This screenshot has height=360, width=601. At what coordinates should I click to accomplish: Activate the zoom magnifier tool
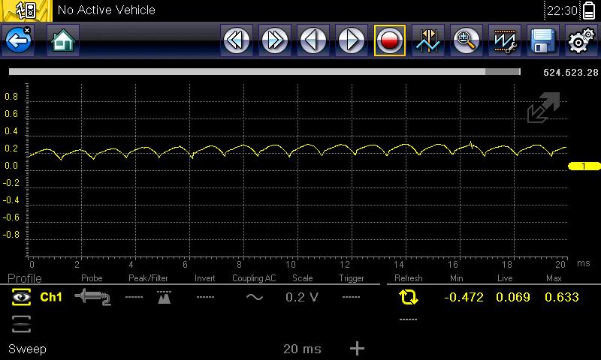(x=467, y=40)
